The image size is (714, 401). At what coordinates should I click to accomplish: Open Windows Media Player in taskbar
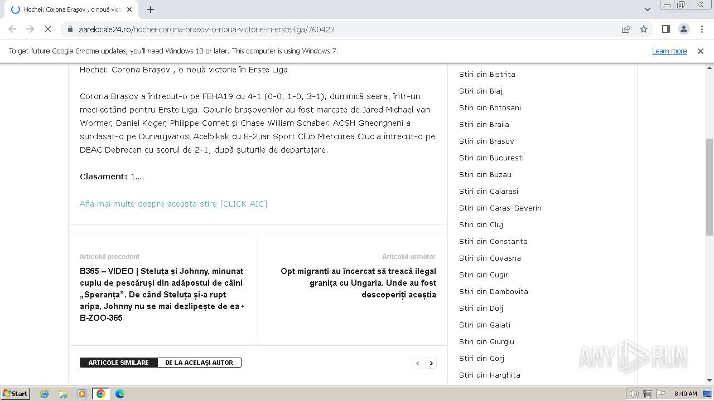(82, 394)
